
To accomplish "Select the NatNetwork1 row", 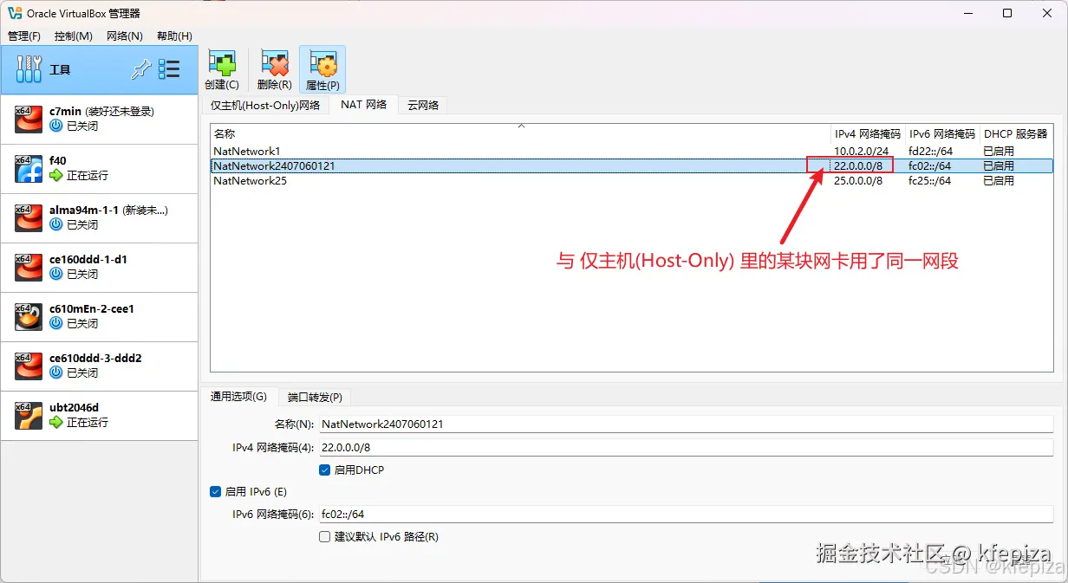I will pos(632,151).
